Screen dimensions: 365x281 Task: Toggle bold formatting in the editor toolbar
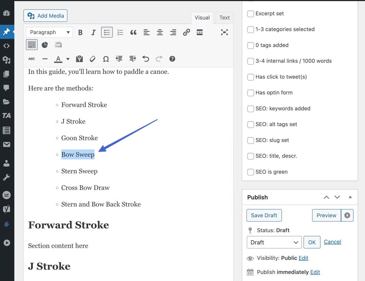[80, 32]
